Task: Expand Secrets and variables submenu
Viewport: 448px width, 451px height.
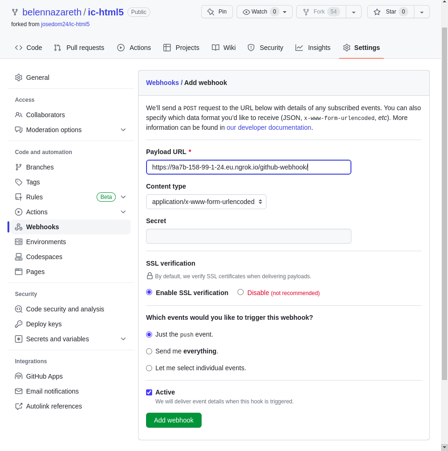Action: (123, 339)
